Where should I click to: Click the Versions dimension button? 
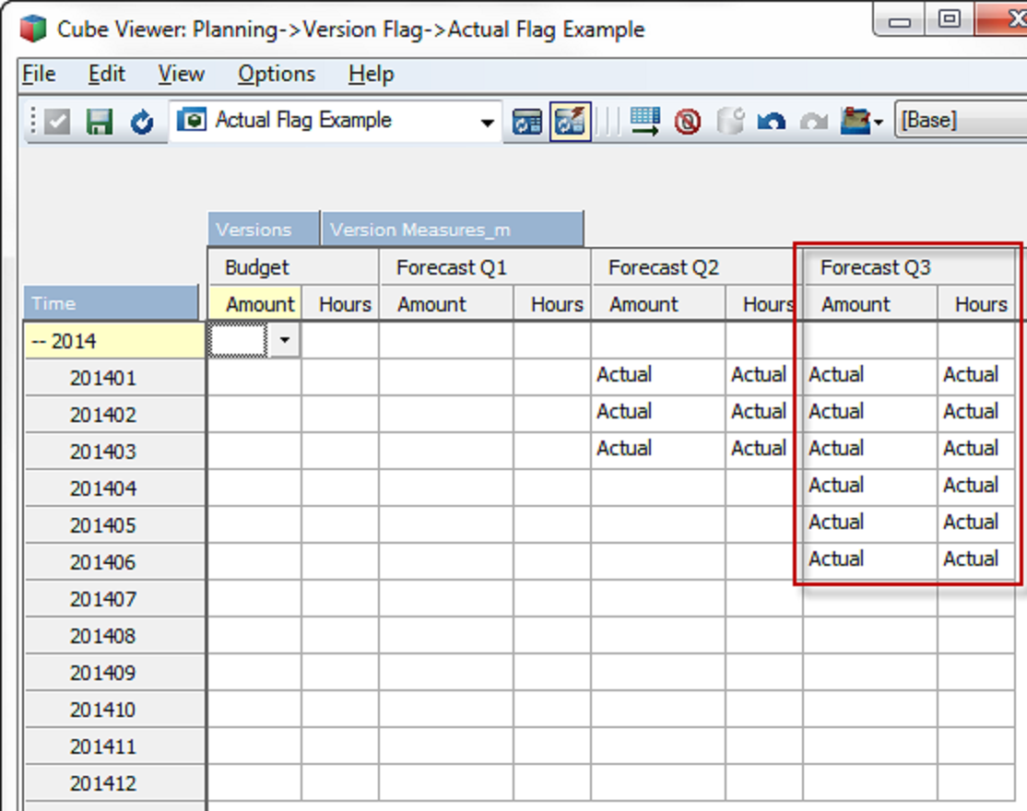(261, 228)
